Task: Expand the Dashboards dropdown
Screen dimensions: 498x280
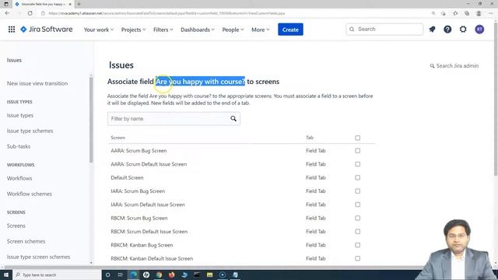Action: click(x=197, y=30)
